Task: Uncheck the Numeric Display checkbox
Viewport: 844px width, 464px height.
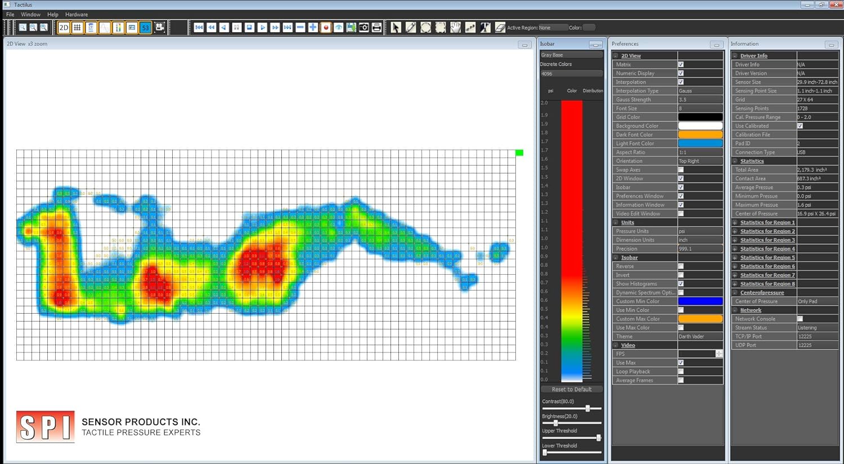Action: click(x=681, y=73)
